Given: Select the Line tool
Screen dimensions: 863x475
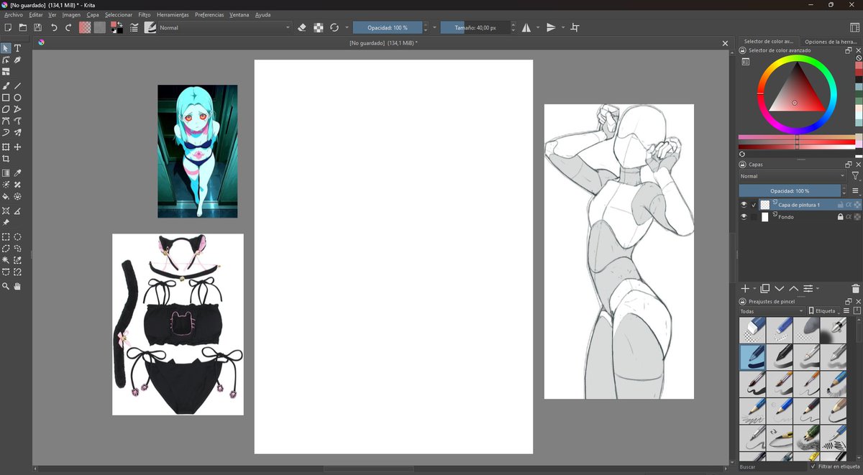Looking at the screenshot, I should 17,86.
